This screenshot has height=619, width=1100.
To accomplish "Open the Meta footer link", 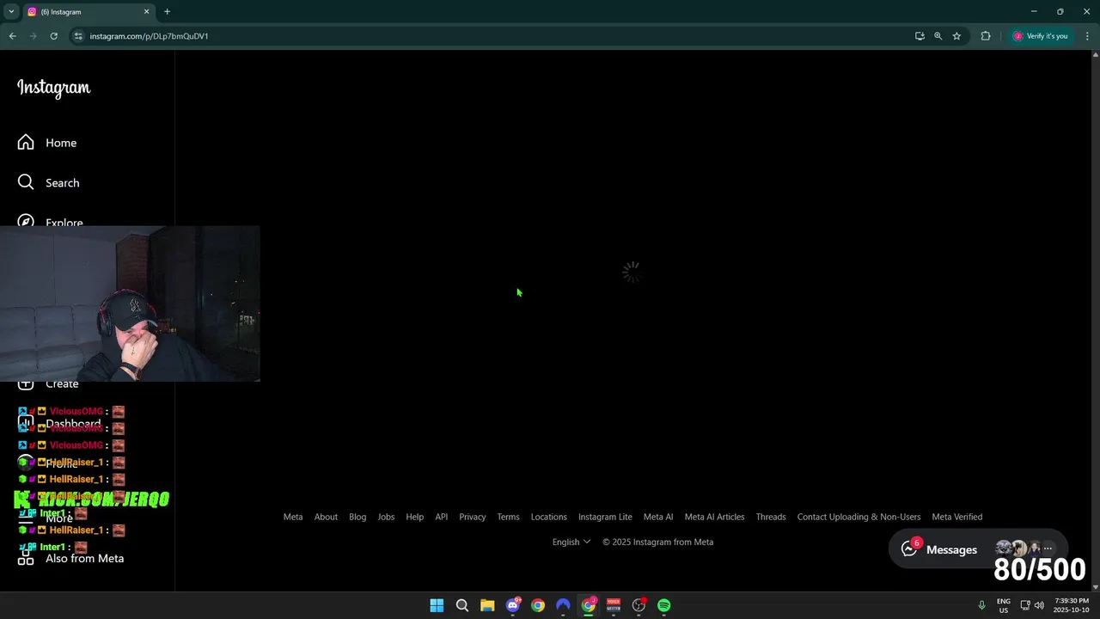I will tap(293, 517).
